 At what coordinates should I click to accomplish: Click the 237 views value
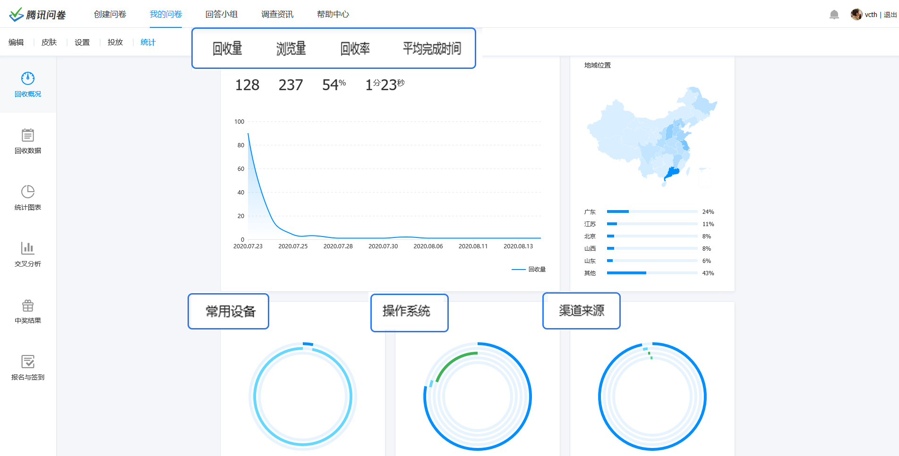pos(291,85)
